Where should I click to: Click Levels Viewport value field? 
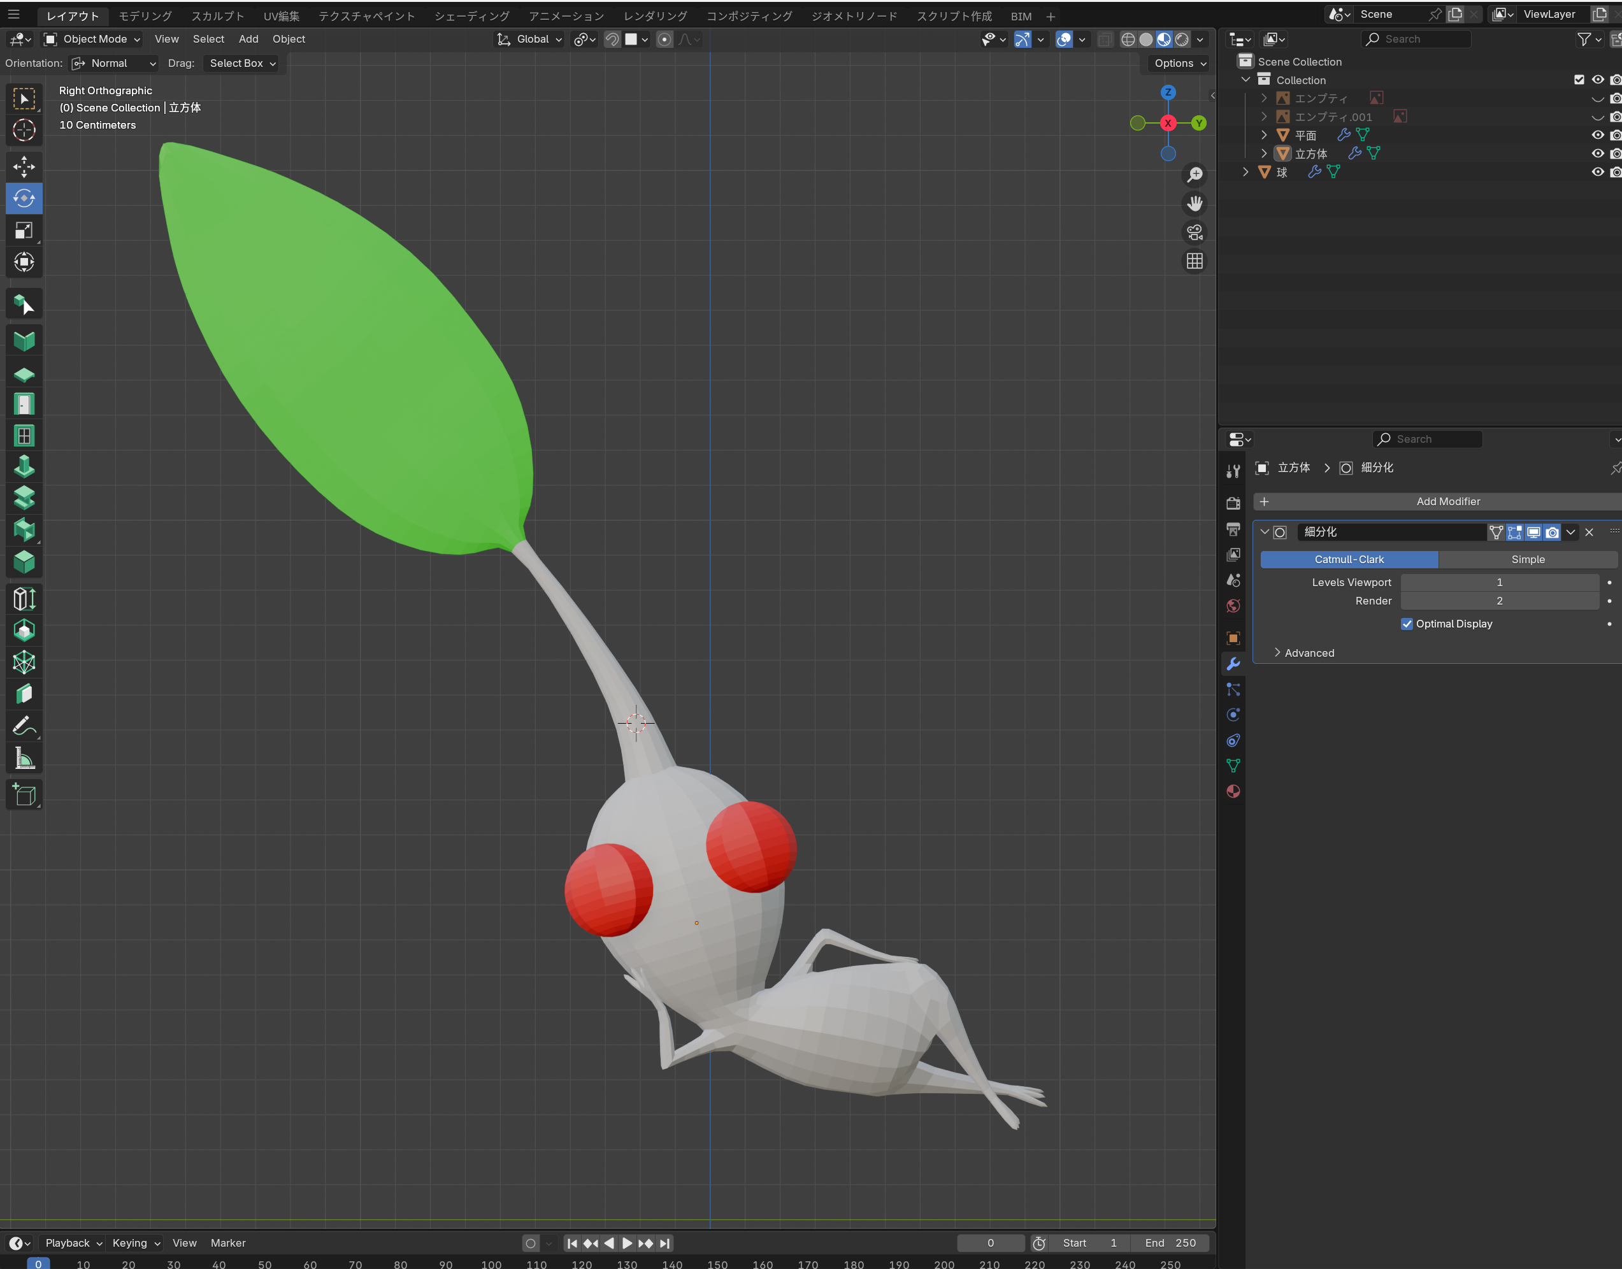(x=1500, y=582)
